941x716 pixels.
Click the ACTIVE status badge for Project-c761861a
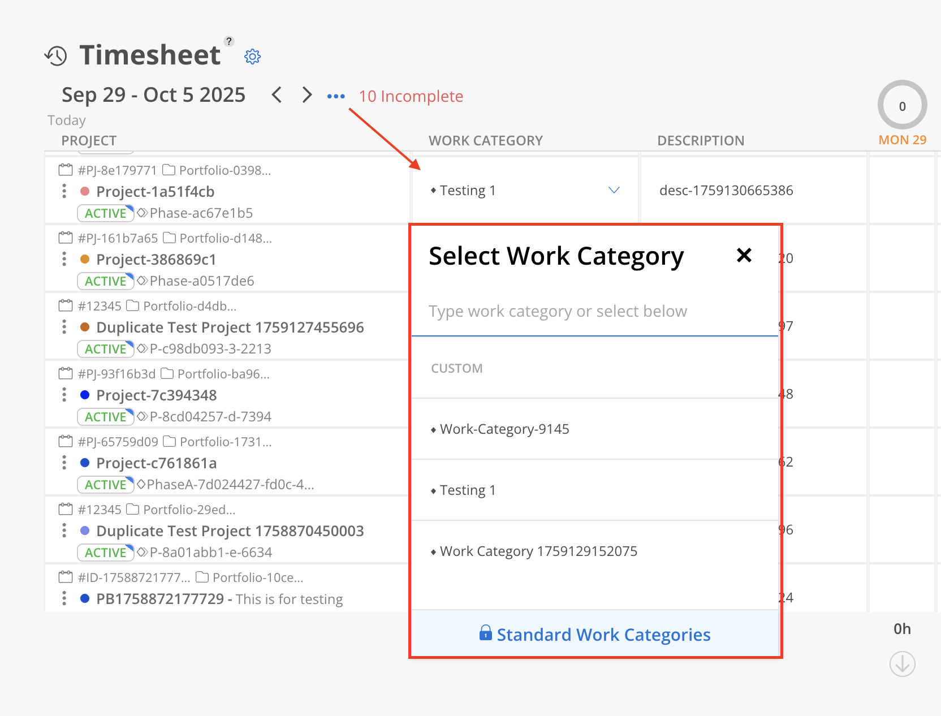[105, 485]
